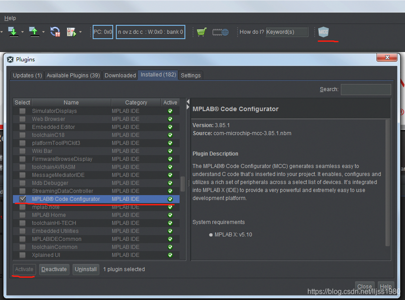Switch to the Updates (1) tab
The height and width of the screenshot is (300, 405).
tap(27, 75)
